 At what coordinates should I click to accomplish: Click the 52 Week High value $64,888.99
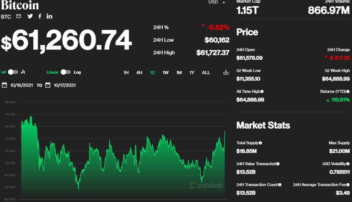pos(336,79)
